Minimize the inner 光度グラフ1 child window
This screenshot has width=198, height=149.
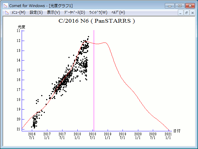click(181, 13)
